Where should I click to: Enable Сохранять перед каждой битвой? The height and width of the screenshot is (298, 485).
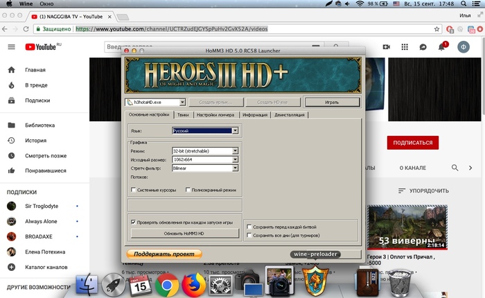(249, 227)
